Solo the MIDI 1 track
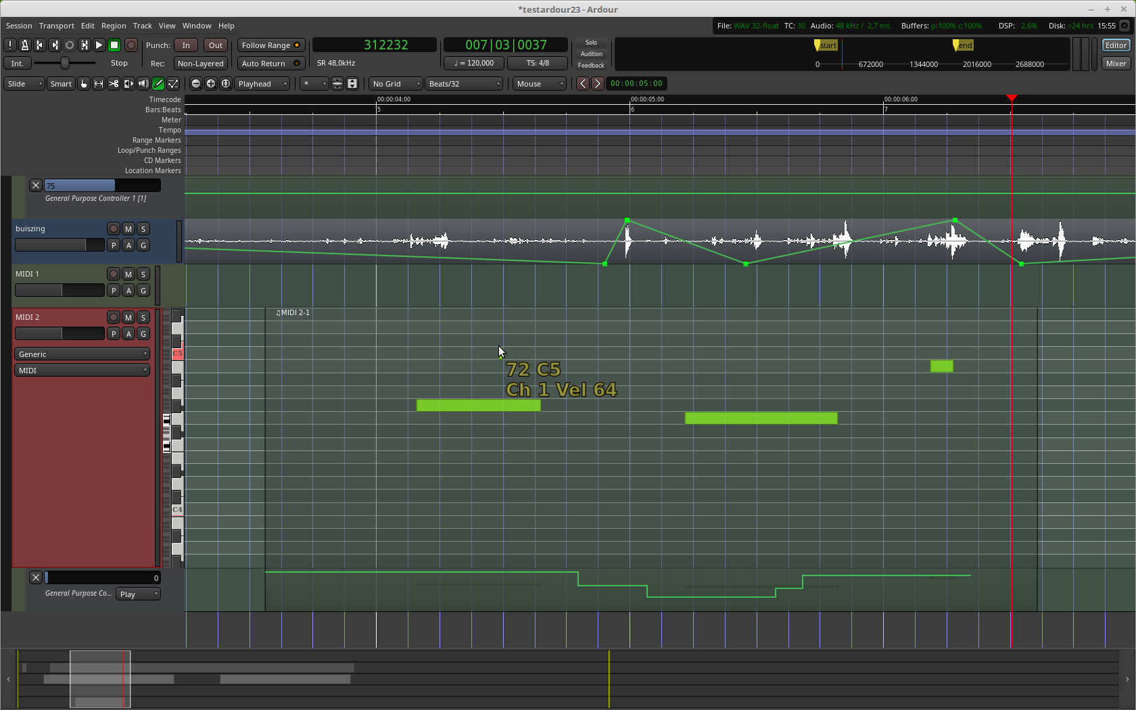This screenshot has width=1136, height=710. 143,275
